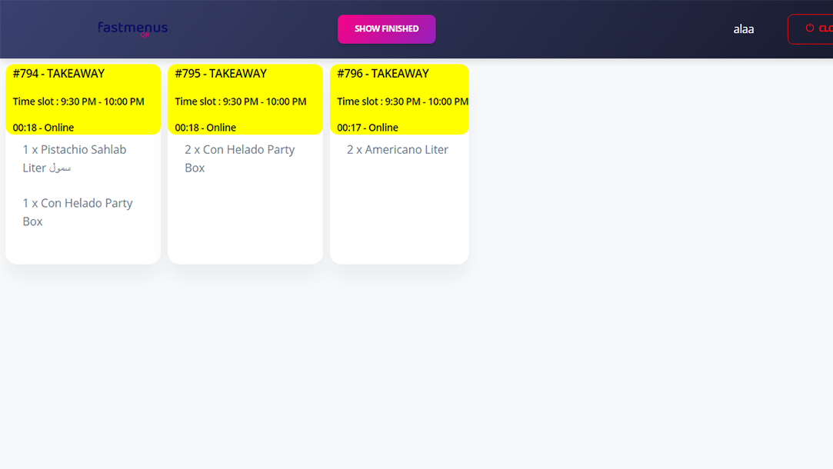Image resolution: width=833 pixels, height=469 pixels.
Task: Open order #796 takeaway header
Action: click(383, 74)
